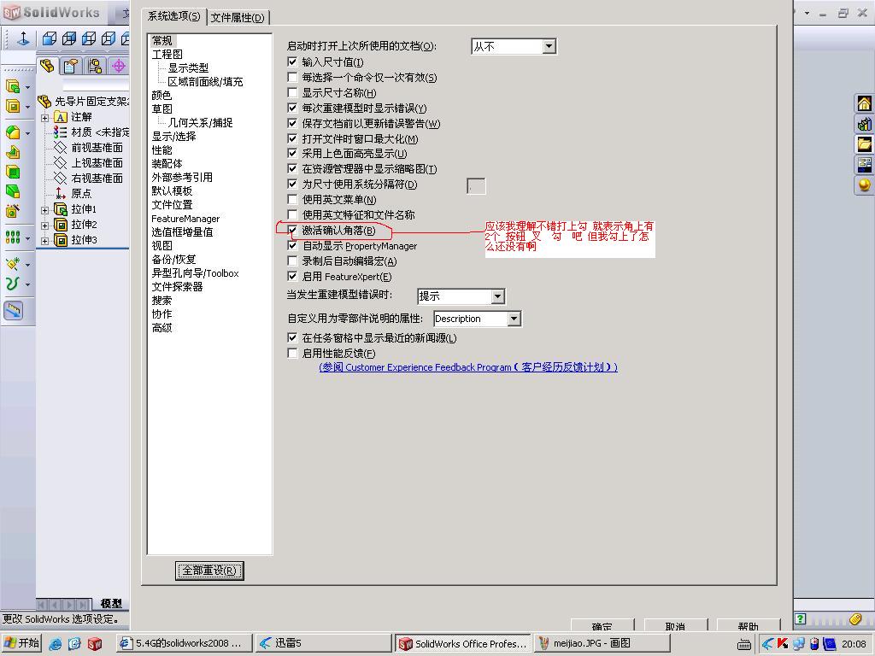Toggle the 启用 FeatureXpert checkbox
Screen dimensions: 875x656
click(292, 276)
